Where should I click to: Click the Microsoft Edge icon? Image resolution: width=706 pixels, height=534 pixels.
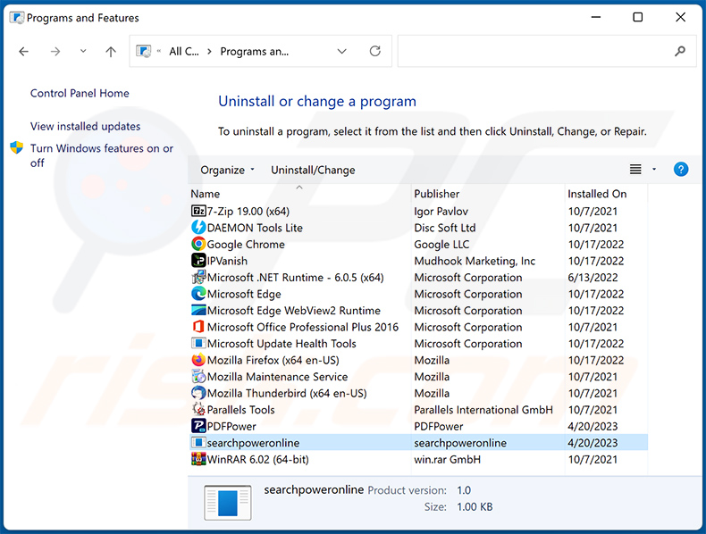[198, 294]
